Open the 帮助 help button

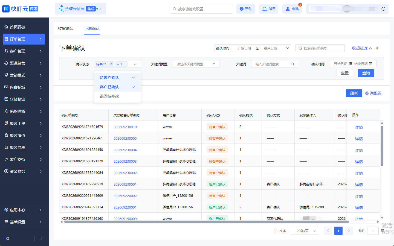[x=246, y=9]
